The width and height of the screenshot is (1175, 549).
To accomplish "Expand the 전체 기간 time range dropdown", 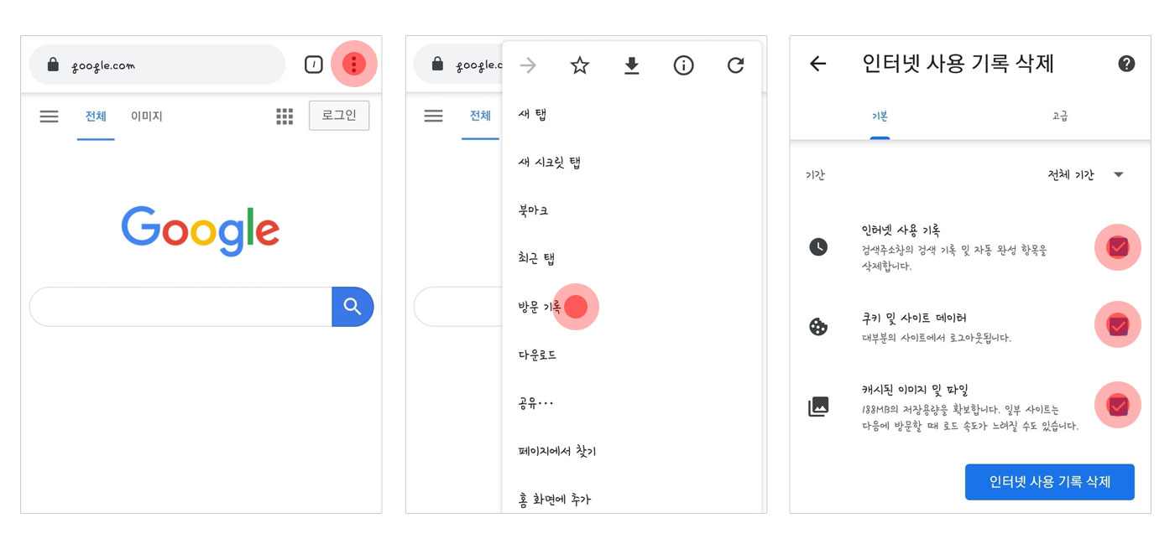I will 1085,175.
